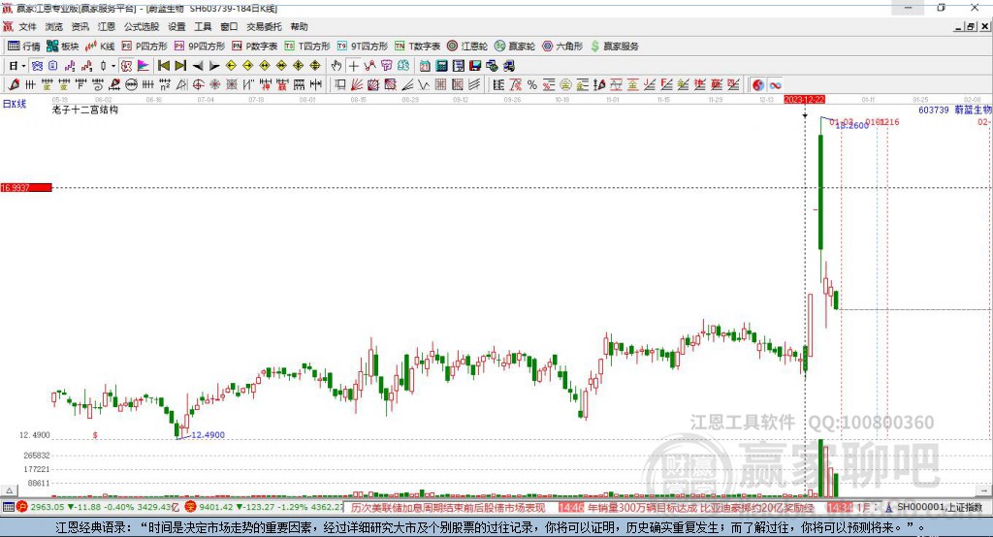This screenshot has width=993, height=537.
Task: Click the 老子十二宫结构 chart title
Action: [85, 110]
